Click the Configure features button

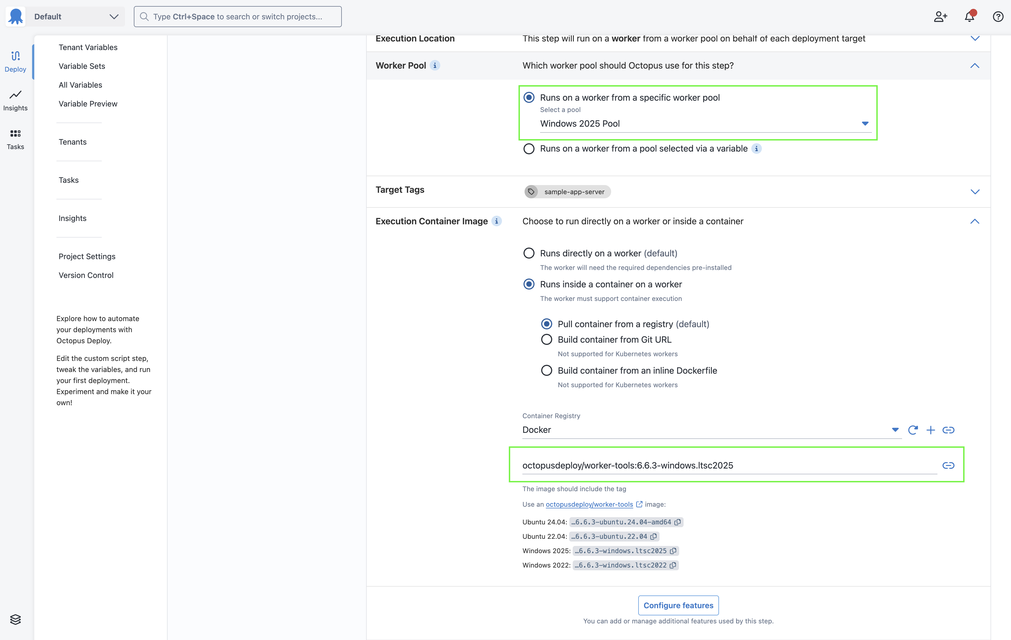point(679,605)
